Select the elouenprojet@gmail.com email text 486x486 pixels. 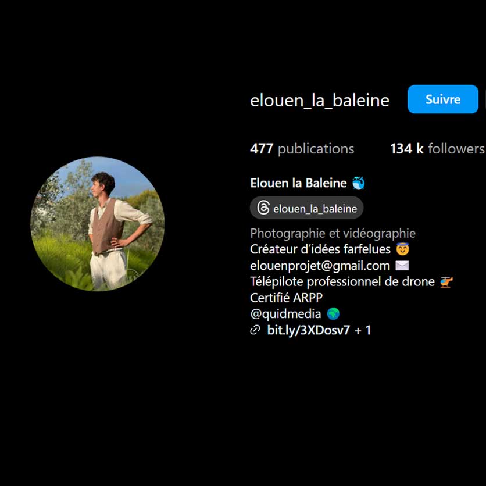pos(320,266)
